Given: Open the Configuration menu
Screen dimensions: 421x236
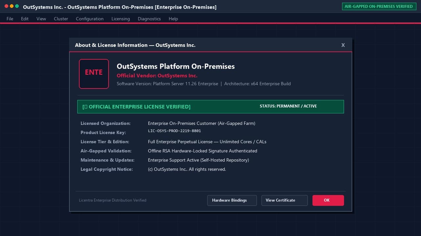Looking at the screenshot, I should tap(89, 19).
